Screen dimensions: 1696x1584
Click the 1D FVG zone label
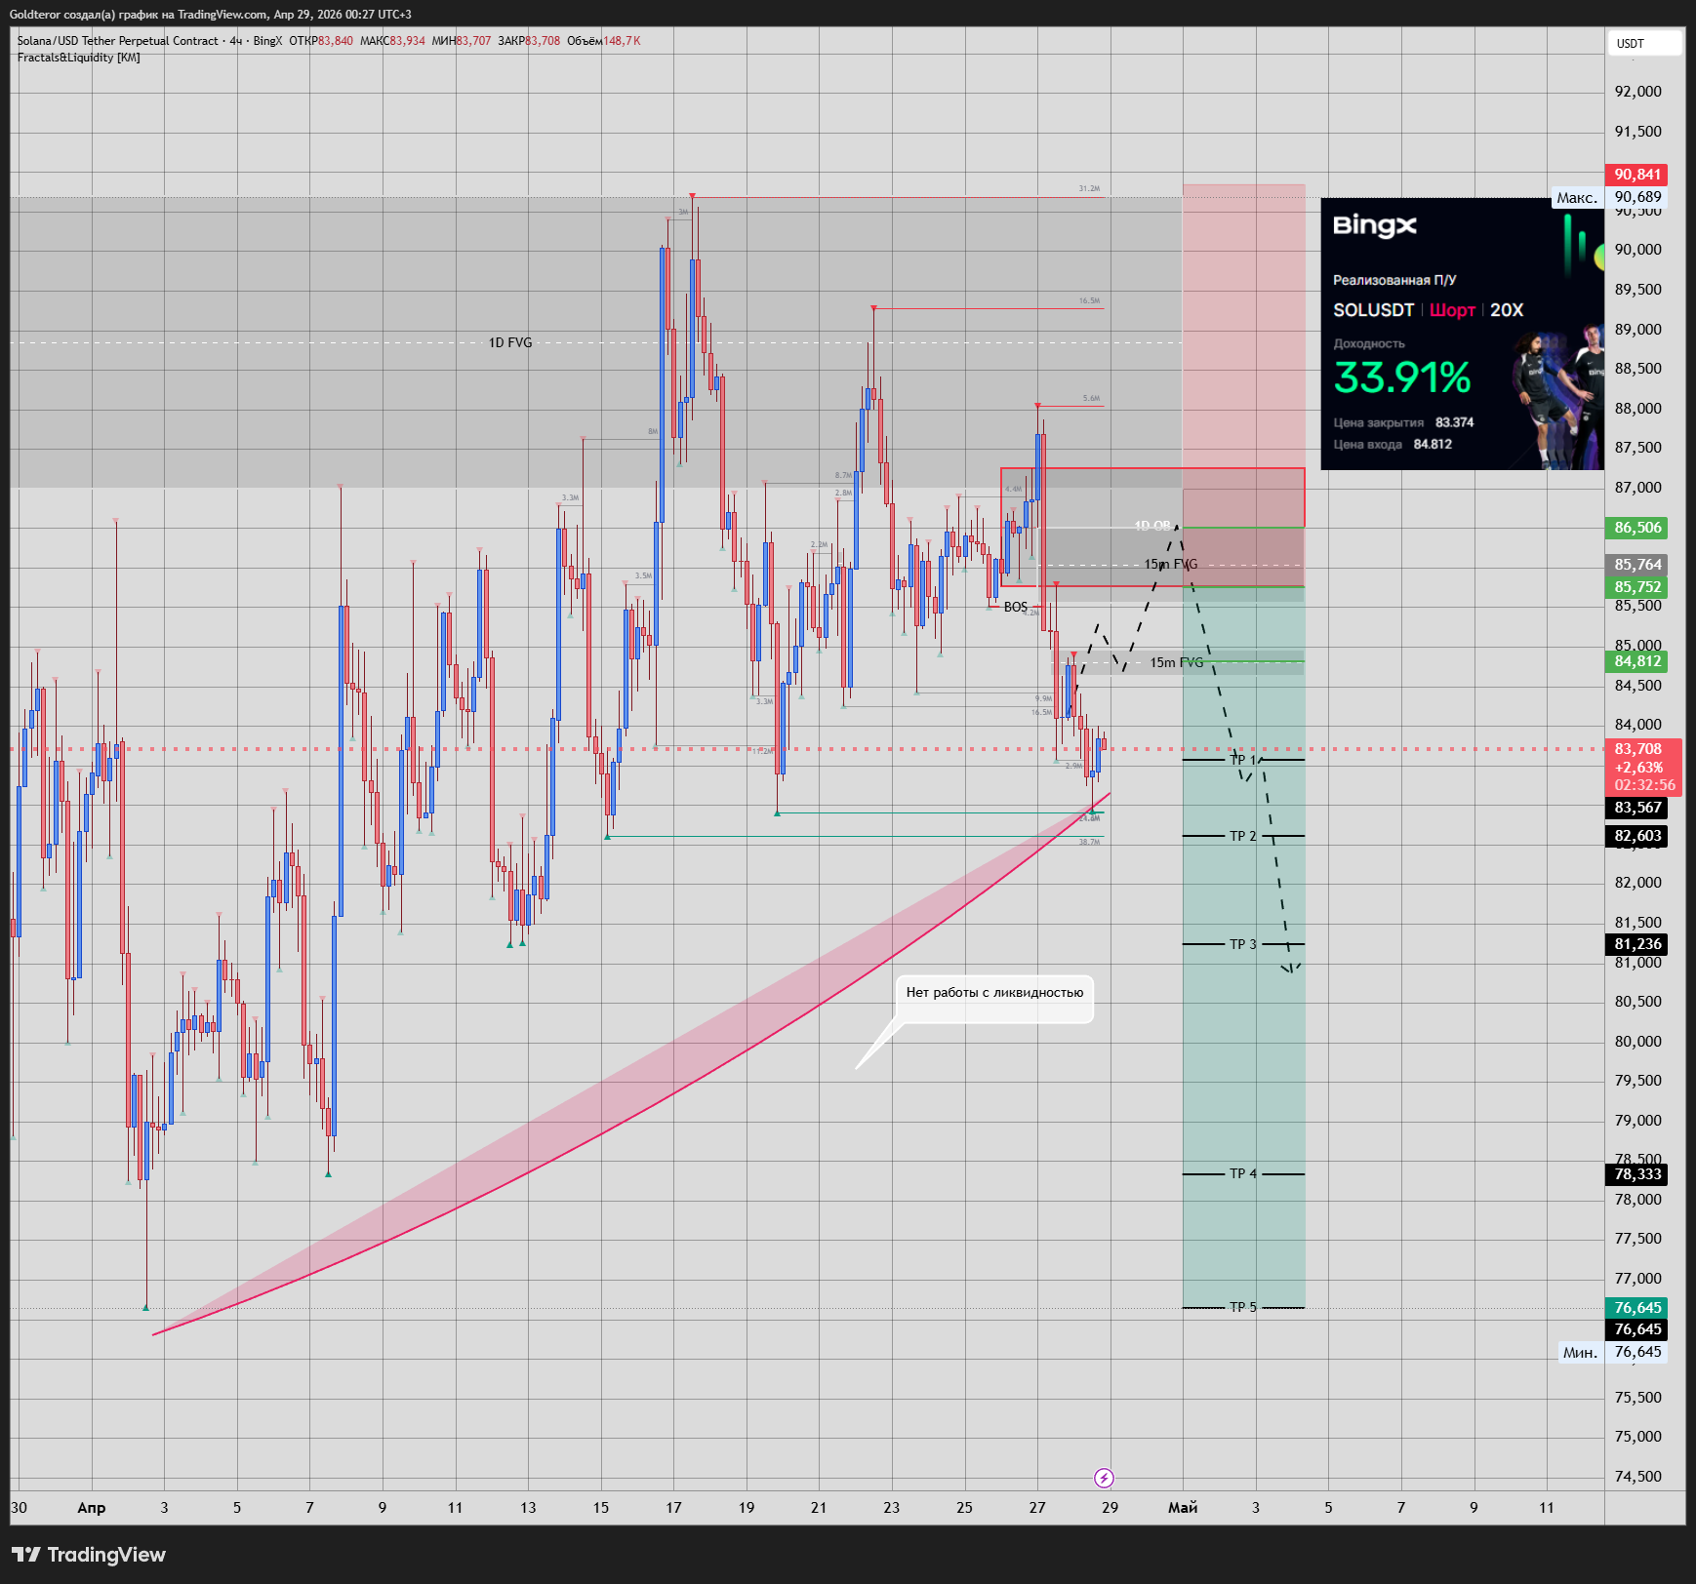point(510,342)
